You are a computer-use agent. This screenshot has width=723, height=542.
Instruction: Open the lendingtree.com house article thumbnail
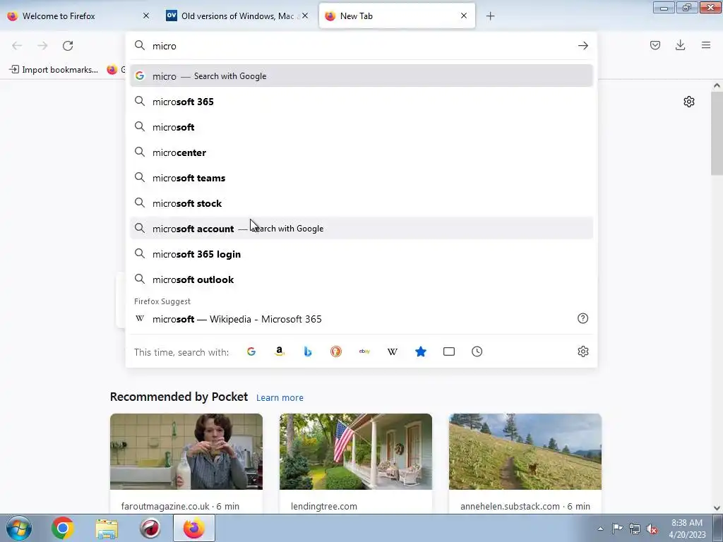coord(356,452)
